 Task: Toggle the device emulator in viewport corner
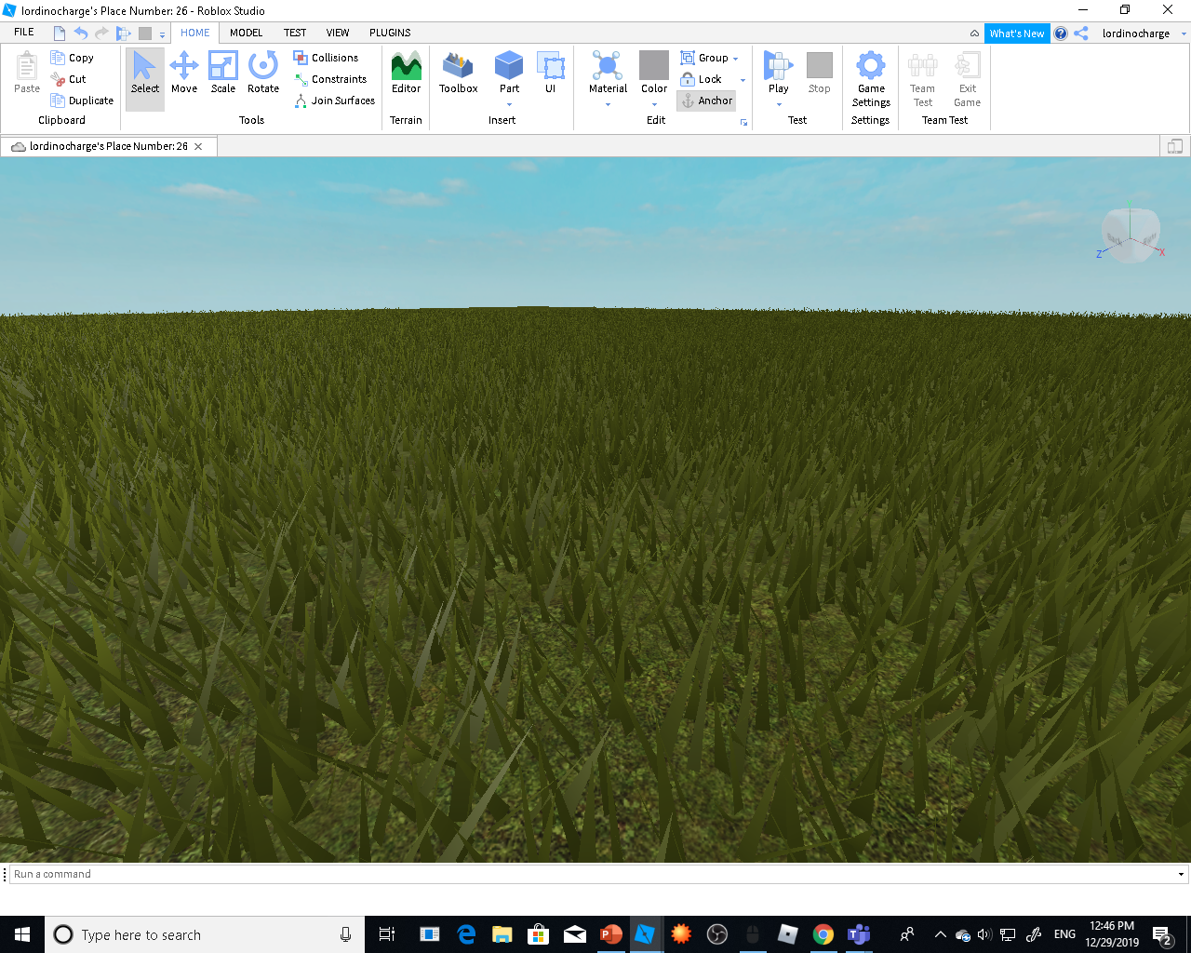(x=1175, y=146)
